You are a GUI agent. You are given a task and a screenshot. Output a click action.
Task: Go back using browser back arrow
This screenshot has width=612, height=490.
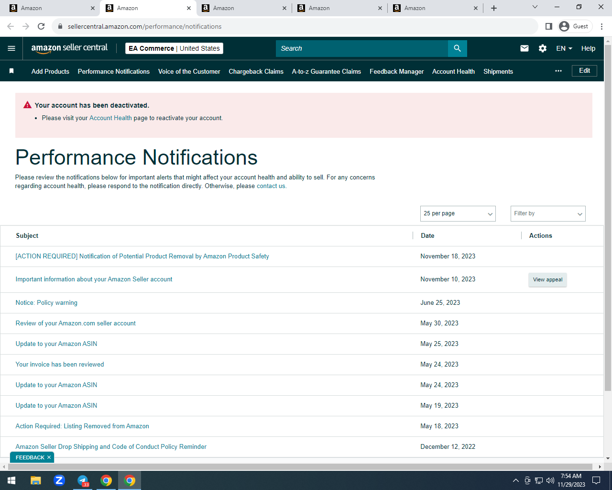click(x=11, y=26)
